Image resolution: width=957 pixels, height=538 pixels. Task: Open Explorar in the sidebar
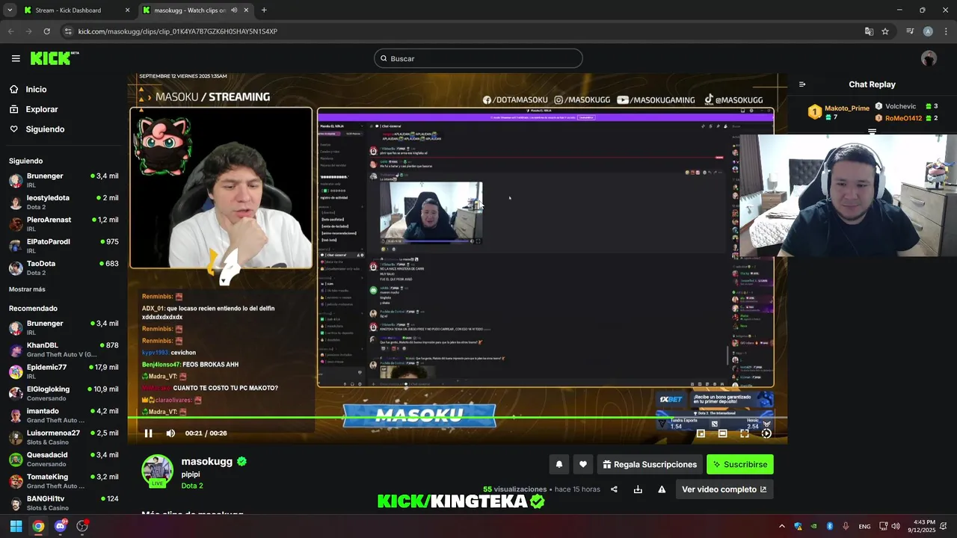[x=42, y=109]
